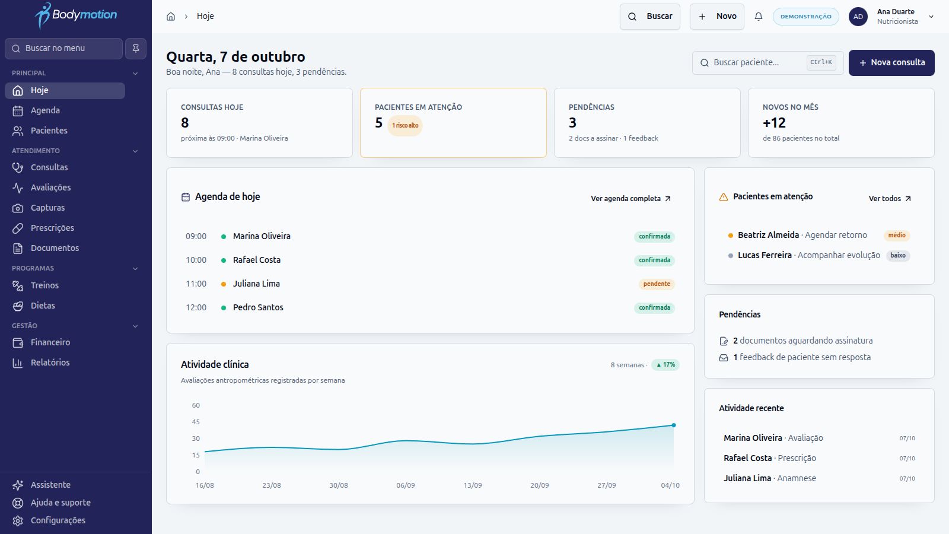The height and width of the screenshot is (534, 949).
Task: Click the Bodymotion logo
Action: point(76,15)
